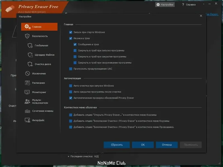Close the Настройки dialog with X
Screen dimensions: 223x167
(201, 16)
